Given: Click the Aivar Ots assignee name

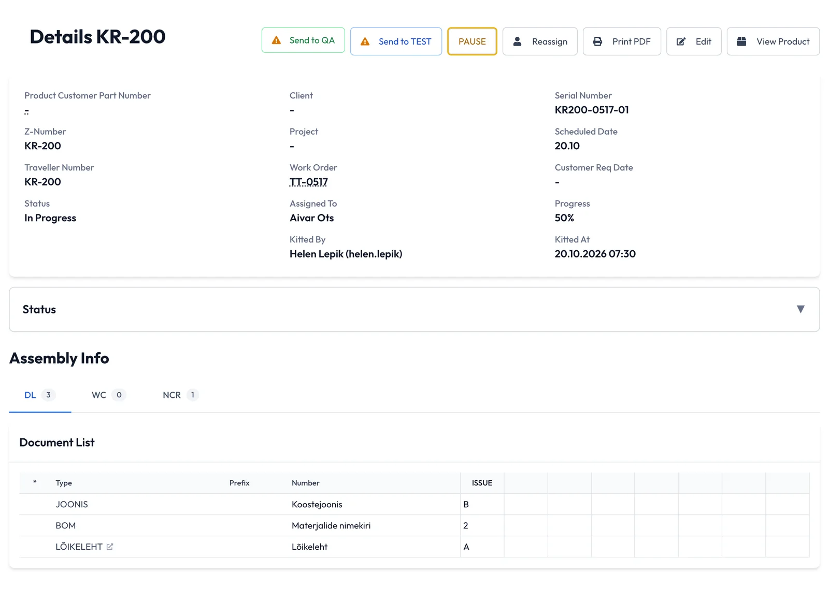Looking at the screenshot, I should pos(312,218).
